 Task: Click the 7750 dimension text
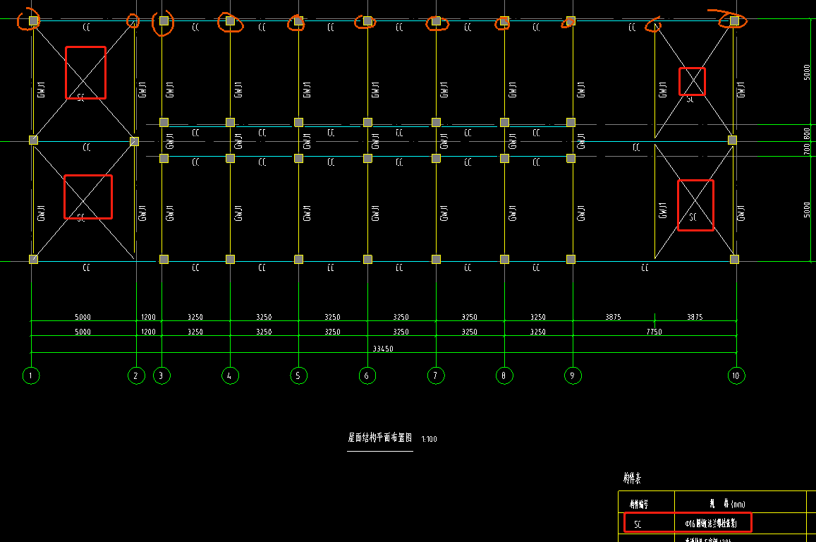pyautogui.click(x=654, y=332)
